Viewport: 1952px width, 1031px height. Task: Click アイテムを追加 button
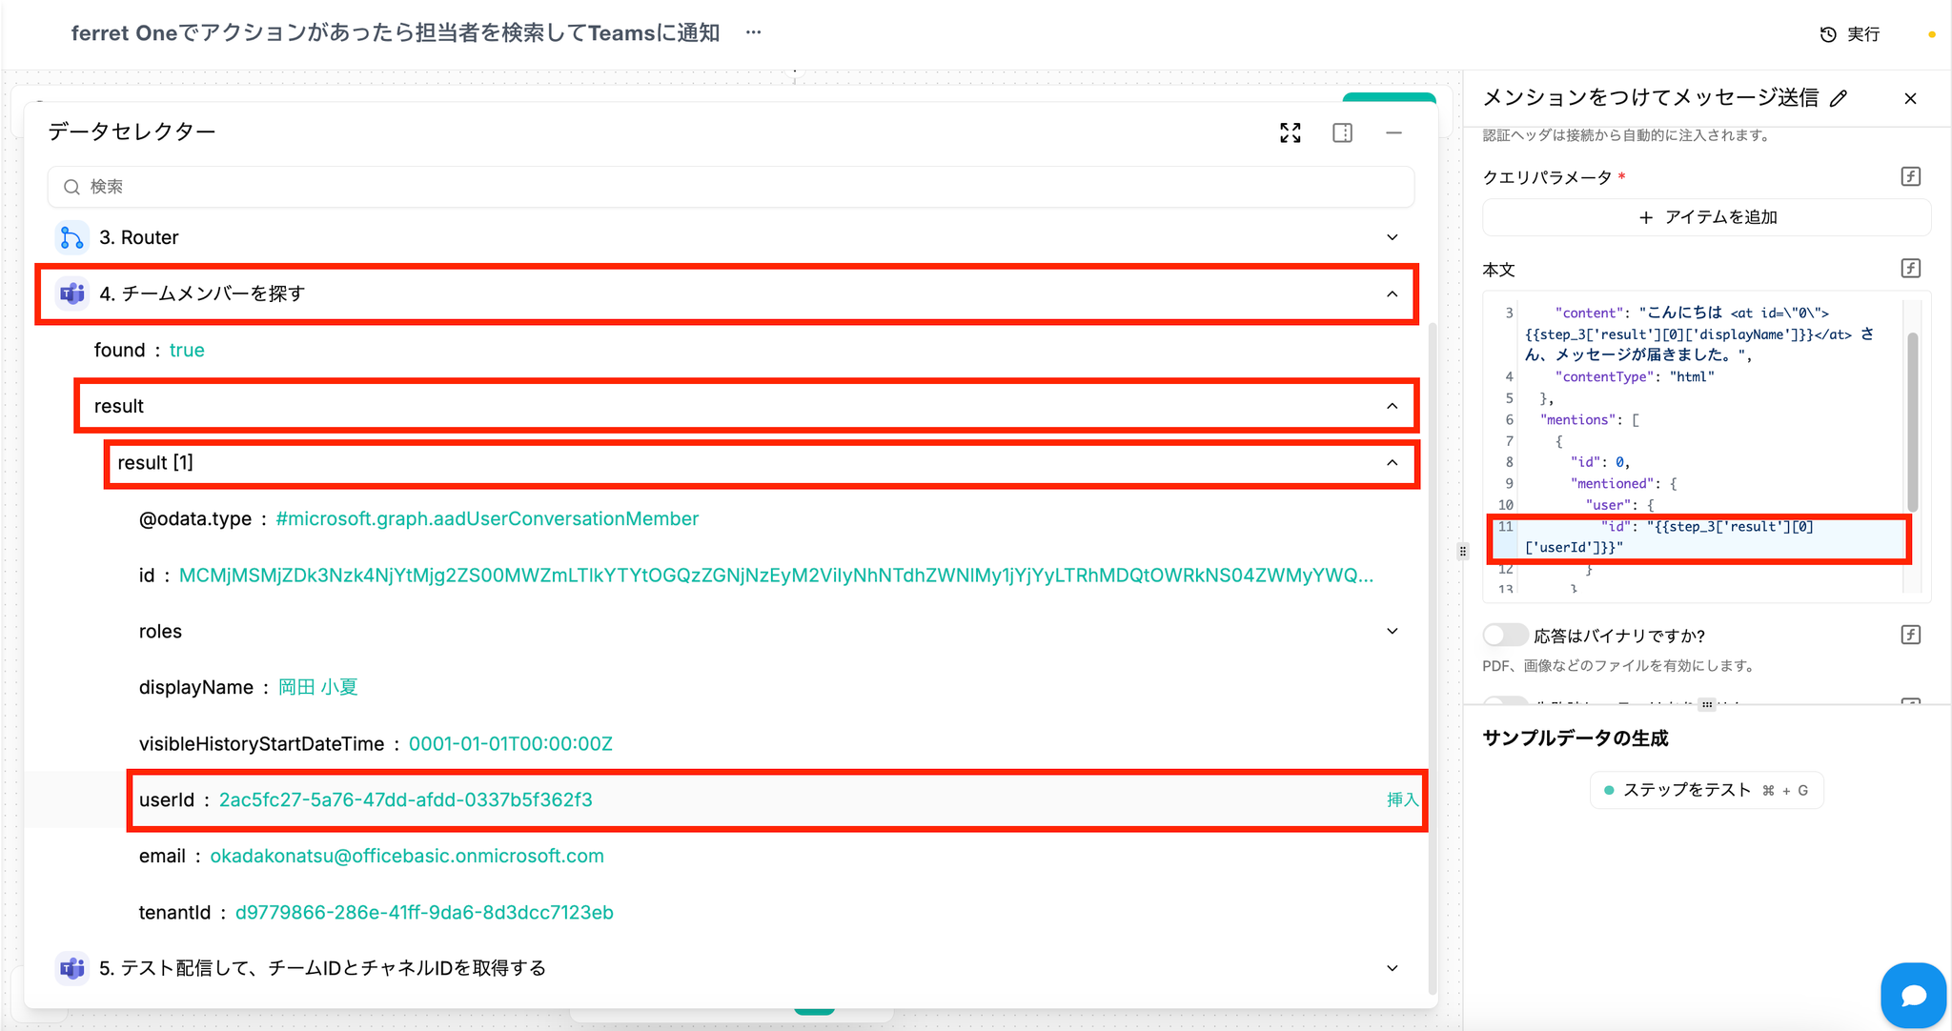[x=1706, y=217]
